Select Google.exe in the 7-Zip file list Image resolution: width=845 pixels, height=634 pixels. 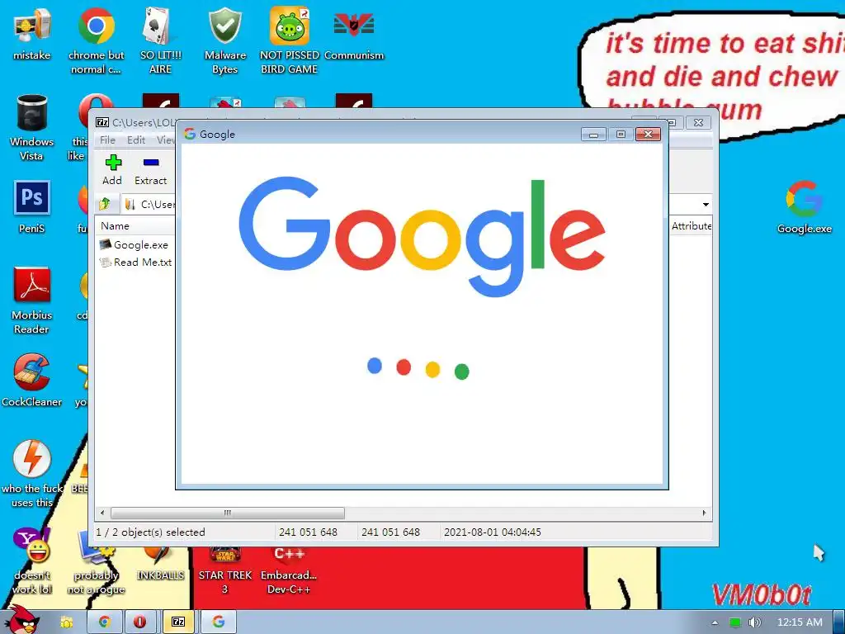[135, 244]
